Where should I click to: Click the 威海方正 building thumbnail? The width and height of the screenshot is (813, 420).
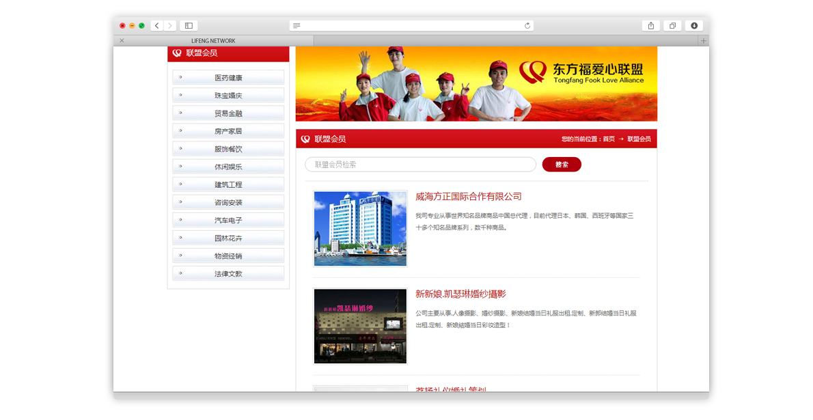point(360,229)
